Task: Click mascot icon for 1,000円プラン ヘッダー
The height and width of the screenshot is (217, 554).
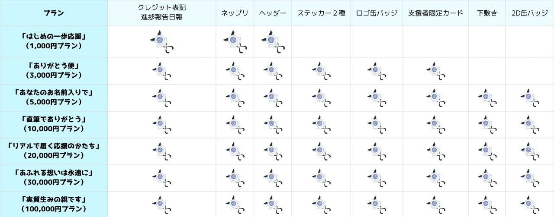Action: (273, 42)
